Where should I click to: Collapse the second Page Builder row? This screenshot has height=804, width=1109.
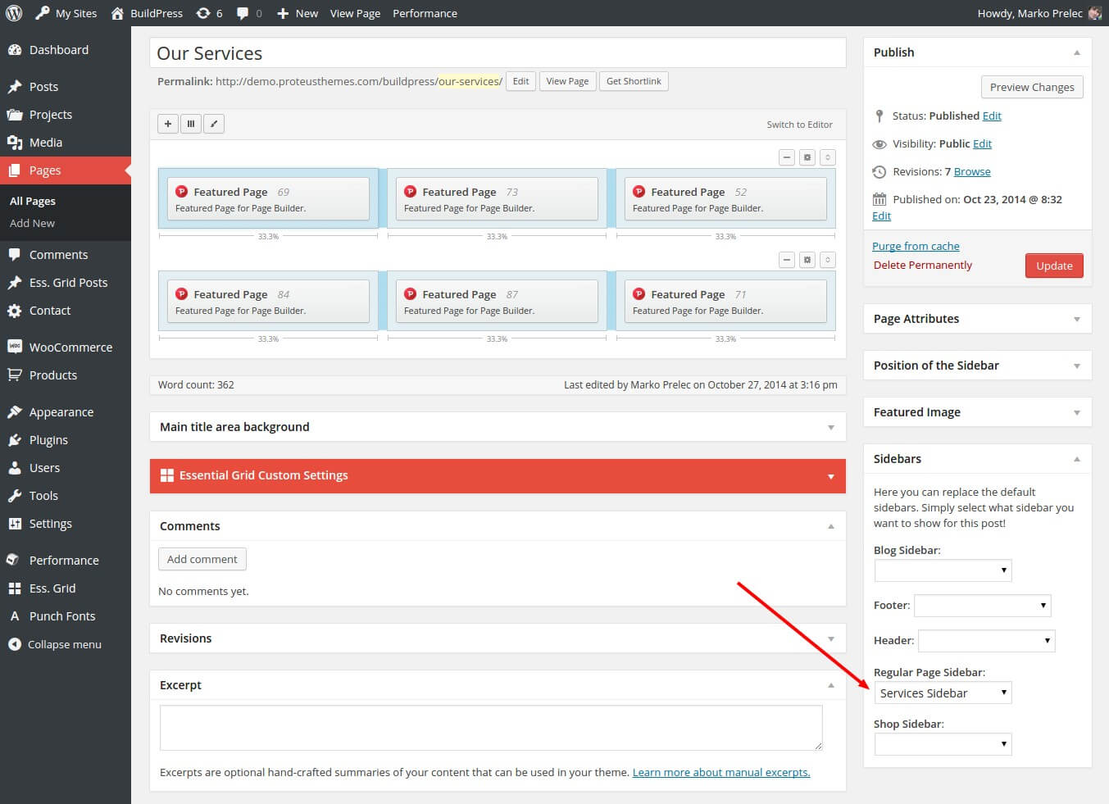click(787, 260)
